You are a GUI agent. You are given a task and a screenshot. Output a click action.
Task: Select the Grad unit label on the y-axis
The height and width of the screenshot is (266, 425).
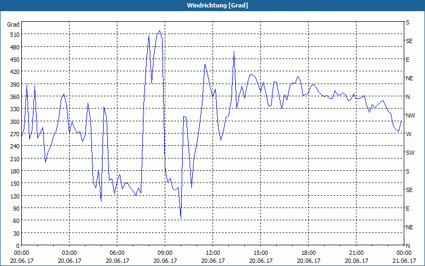coord(13,24)
